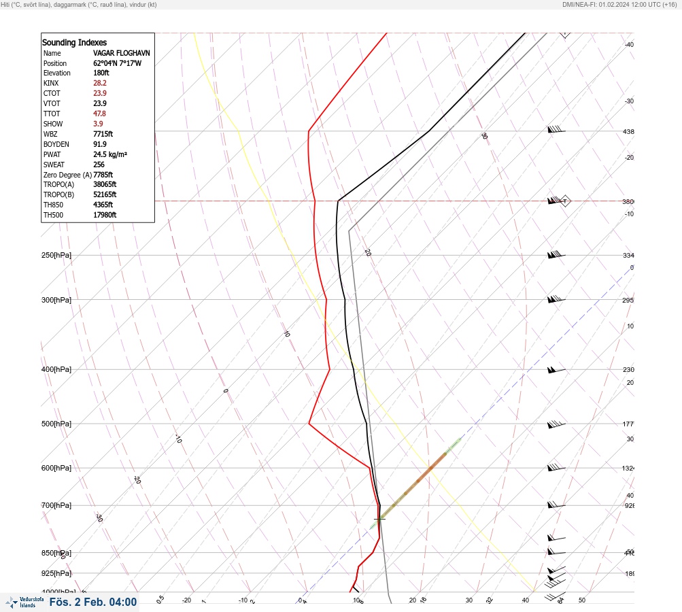Click the TROPO(A) value 38065ft
Image resolution: width=682 pixels, height=612 pixels.
point(105,184)
